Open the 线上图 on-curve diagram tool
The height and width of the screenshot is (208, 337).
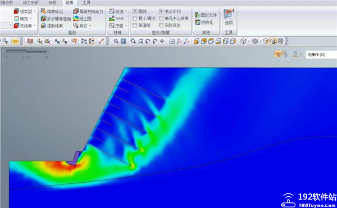(x=76, y=19)
